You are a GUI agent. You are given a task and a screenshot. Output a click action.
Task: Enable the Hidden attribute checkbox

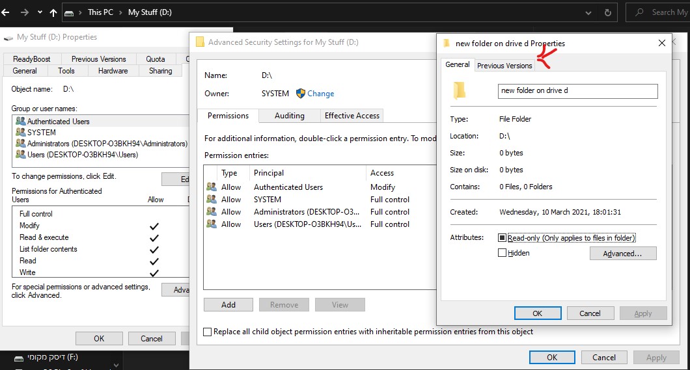click(x=503, y=253)
